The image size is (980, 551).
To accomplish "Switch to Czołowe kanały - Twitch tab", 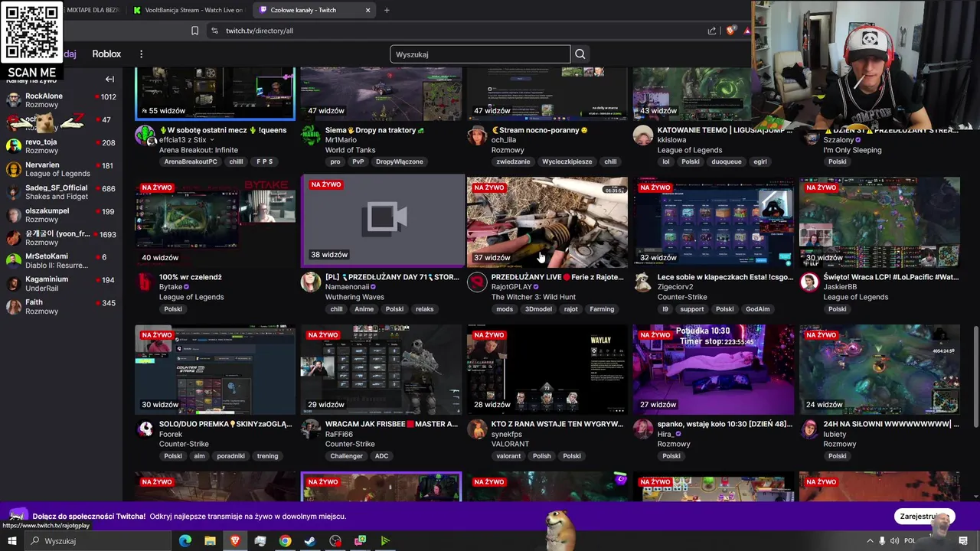I will [314, 10].
